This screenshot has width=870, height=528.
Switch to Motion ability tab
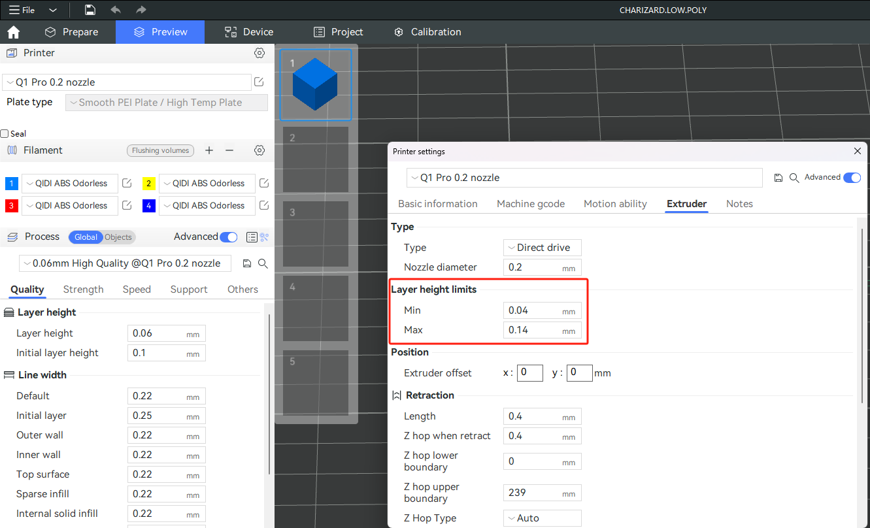pyautogui.click(x=614, y=204)
